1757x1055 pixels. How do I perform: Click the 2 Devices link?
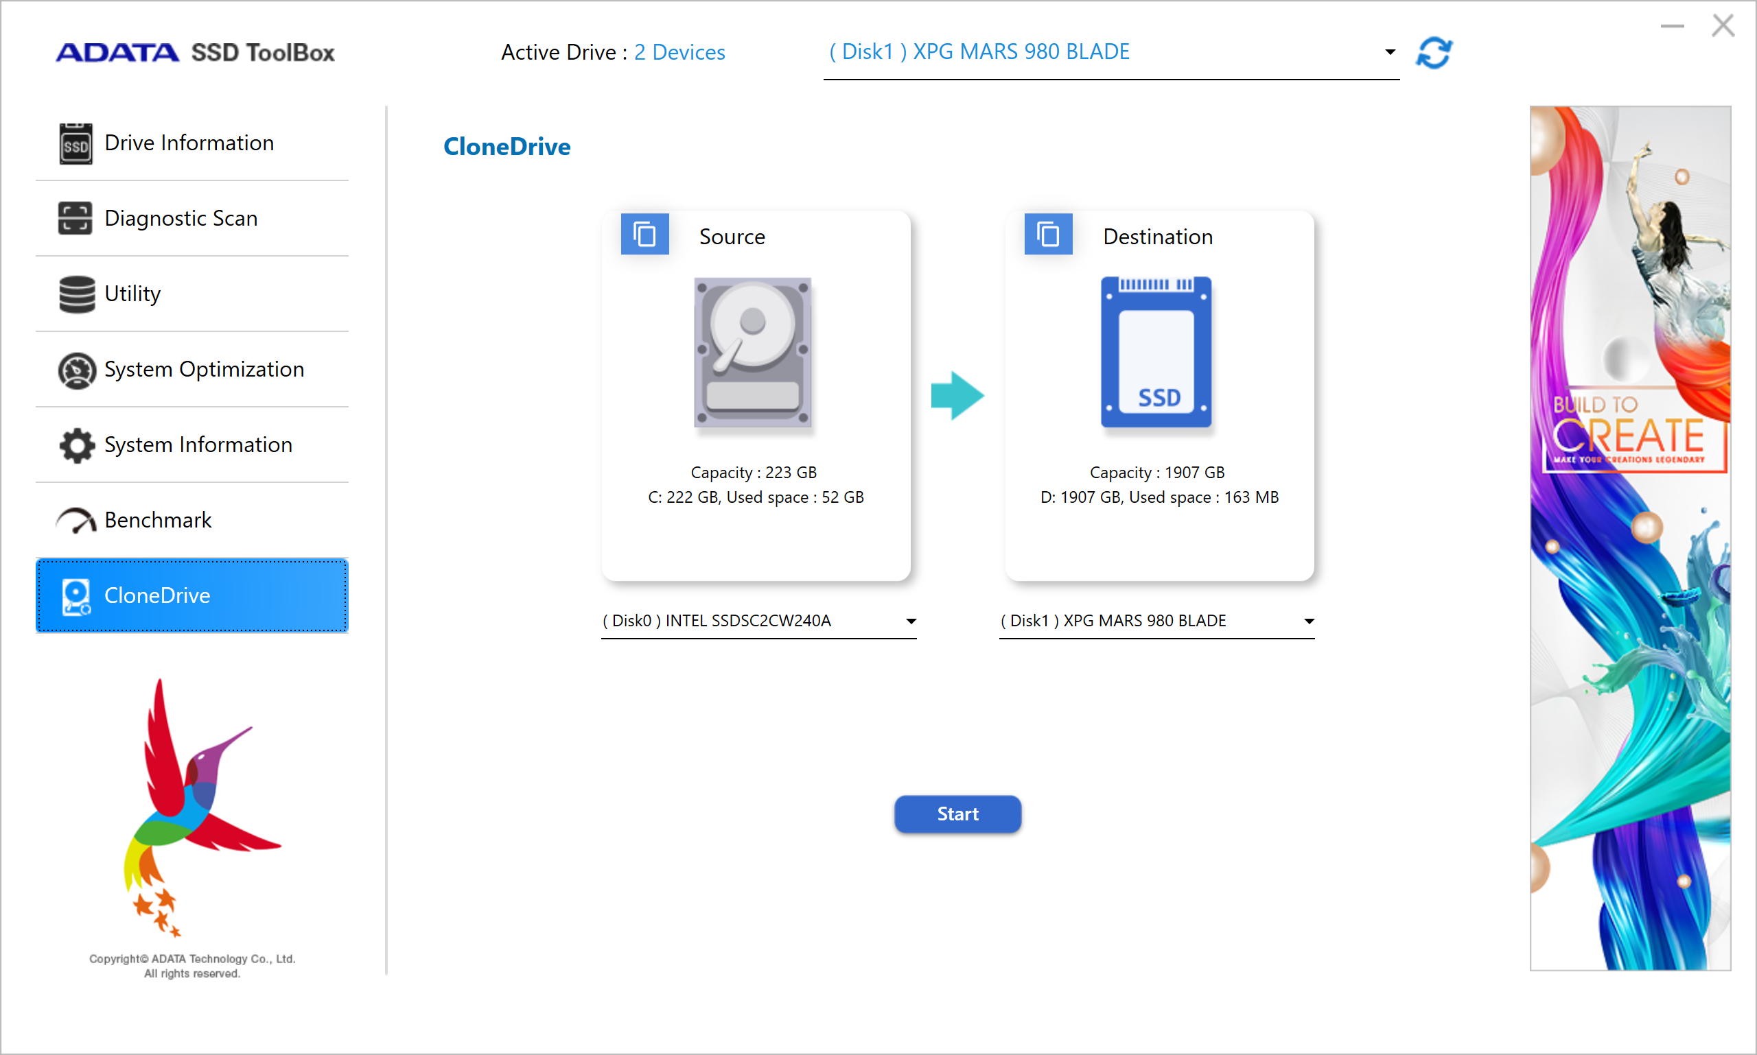coord(679,52)
